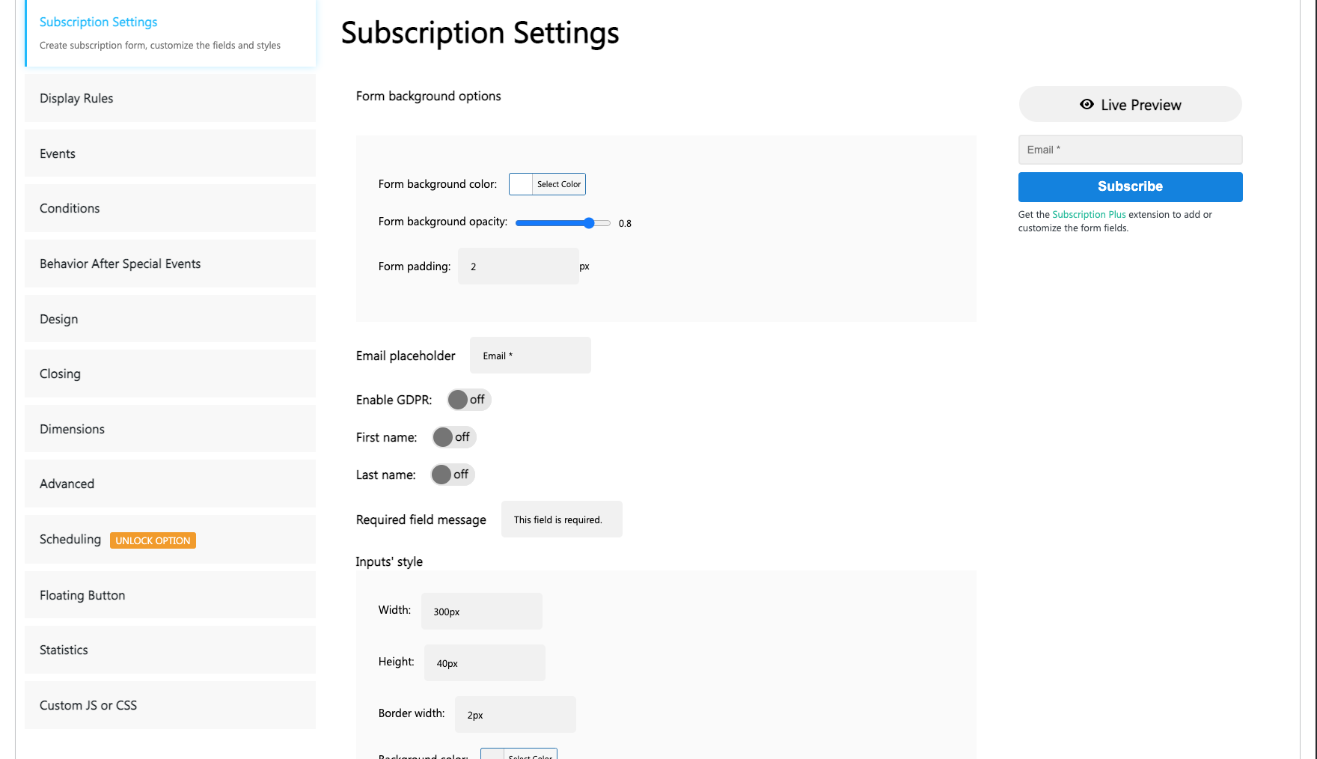Open the form background color picker
This screenshot has height=759, width=1317.
tap(547, 184)
